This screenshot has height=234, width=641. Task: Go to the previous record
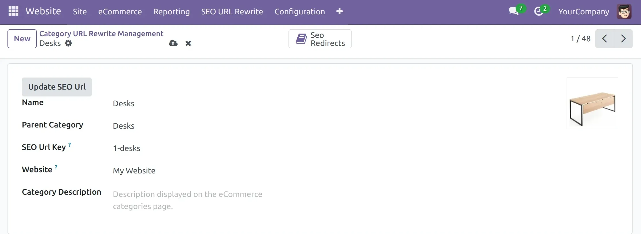click(x=605, y=39)
